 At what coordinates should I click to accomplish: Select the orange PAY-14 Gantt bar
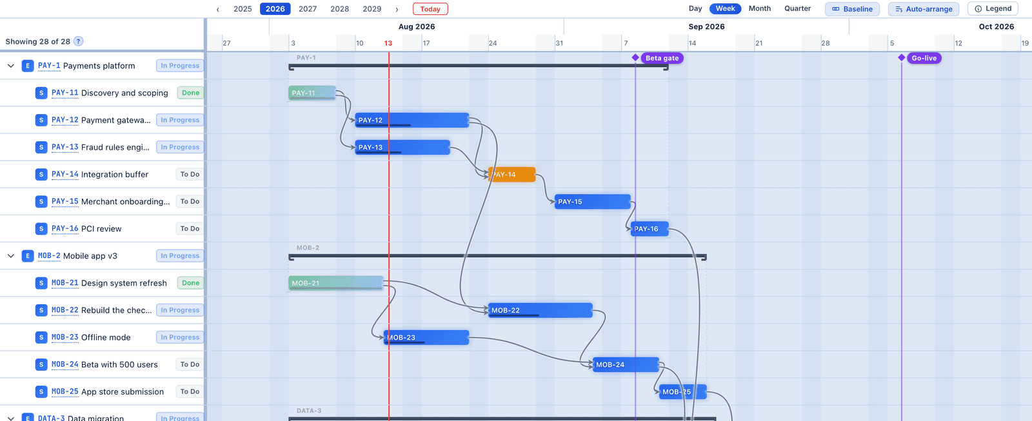[x=512, y=174]
